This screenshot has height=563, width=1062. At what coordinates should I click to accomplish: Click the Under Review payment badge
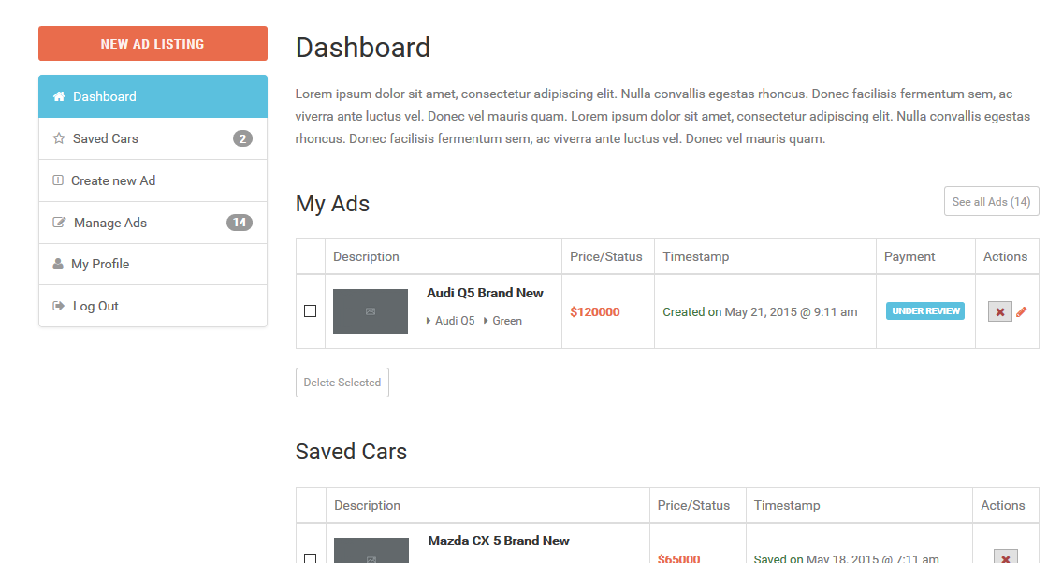tap(925, 311)
